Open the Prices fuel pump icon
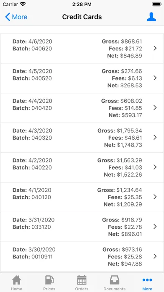Viewport: 164px width, 292px height. pos(49,280)
